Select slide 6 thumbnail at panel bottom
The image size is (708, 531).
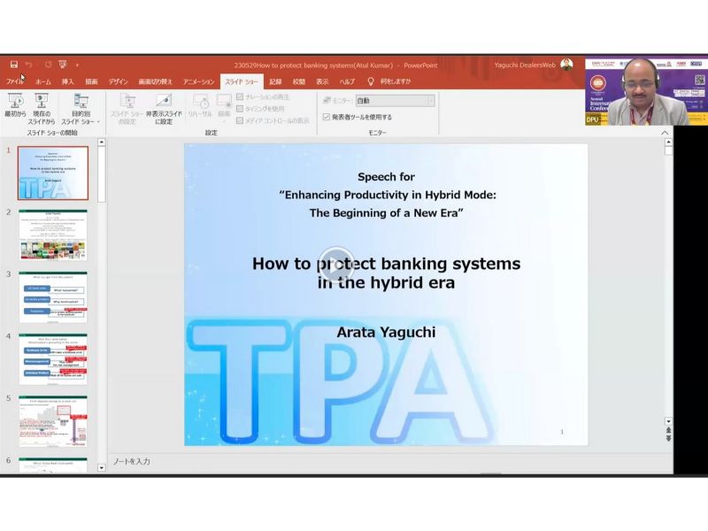click(x=53, y=466)
